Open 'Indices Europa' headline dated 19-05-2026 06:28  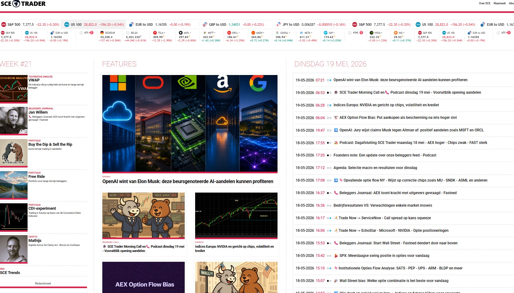tap(386, 105)
